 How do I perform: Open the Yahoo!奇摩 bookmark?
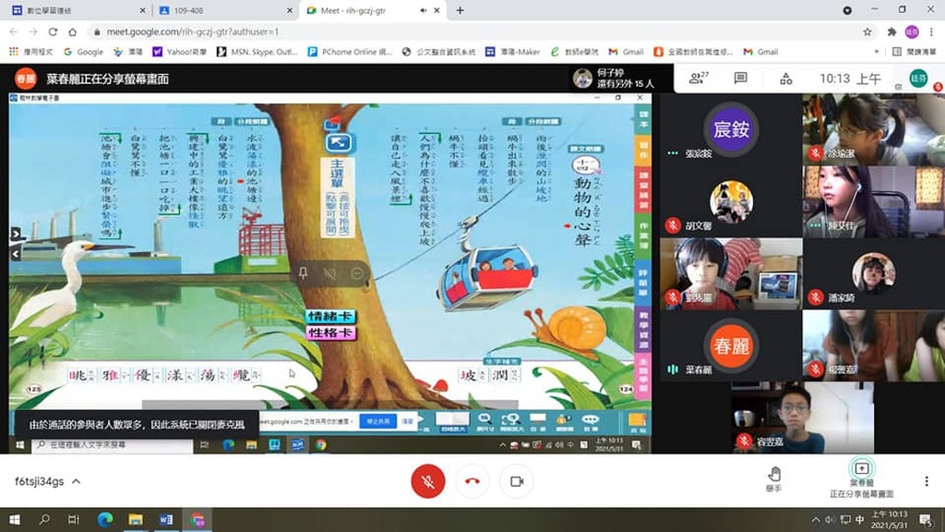tap(180, 52)
